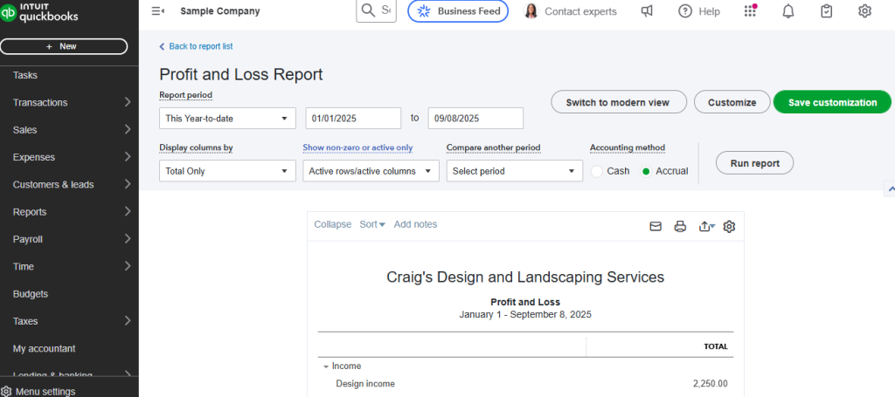Viewport: 895px width, 397px height.
Task: Expand the Time menu chevron
Action: pos(128,267)
